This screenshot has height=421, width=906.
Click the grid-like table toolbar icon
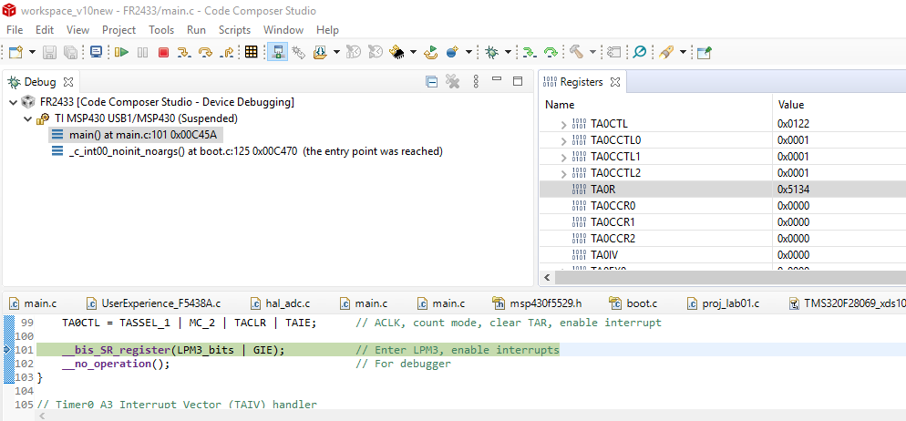click(x=251, y=53)
